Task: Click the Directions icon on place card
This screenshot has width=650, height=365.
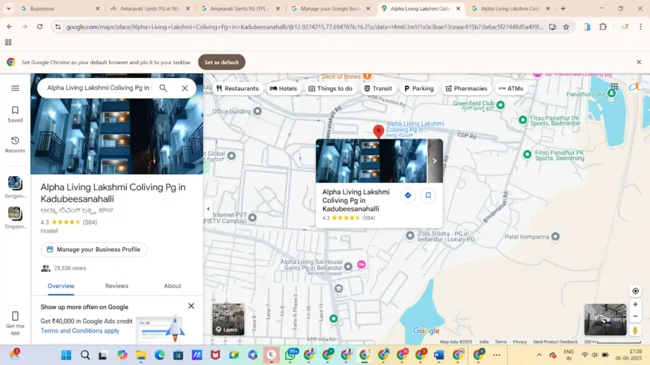Action: [x=408, y=195]
